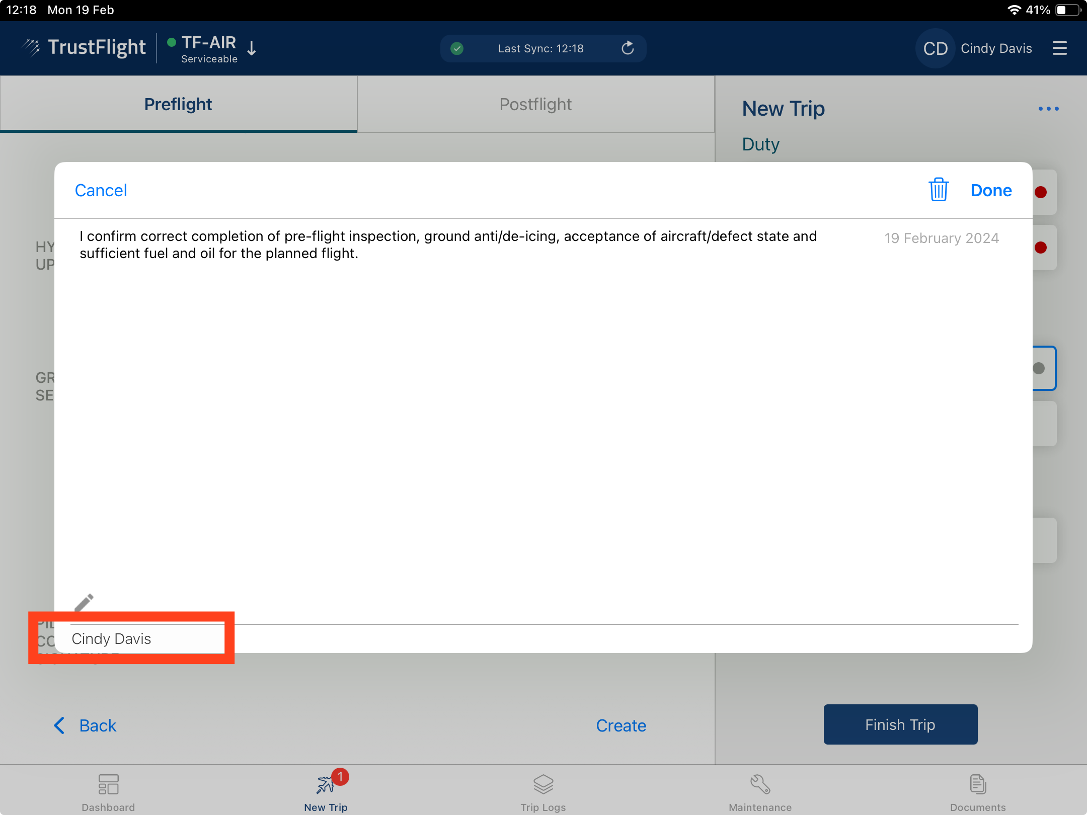Tap the pencil signature icon
This screenshot has width=1087, height=815.
(84, 602)
